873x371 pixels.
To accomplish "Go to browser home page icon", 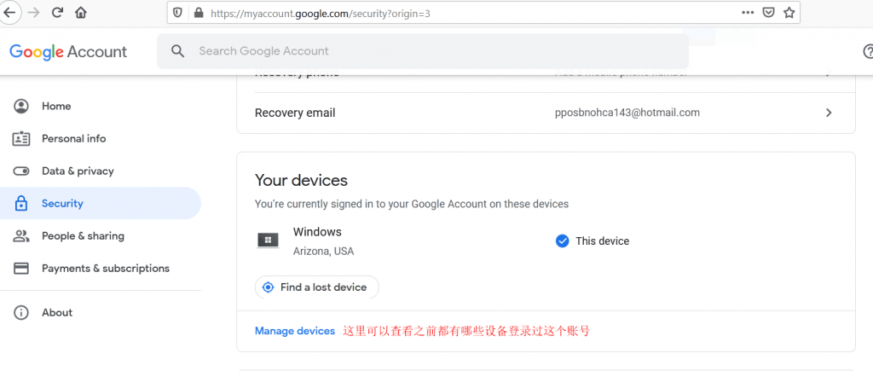I will tap(81, 13).
